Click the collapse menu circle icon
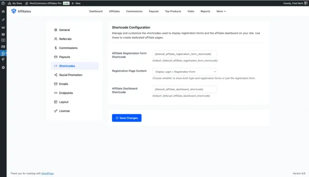The width and height of the screenshot is (309, 177). pos(3,67)
